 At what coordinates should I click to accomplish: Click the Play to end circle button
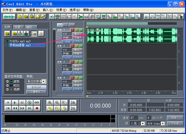pyautogui.click(x=29, y=102)
